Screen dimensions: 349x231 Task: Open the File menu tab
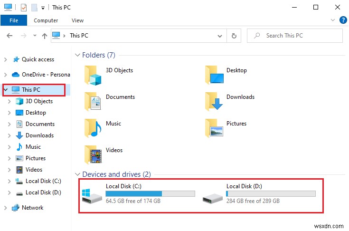(x=14, y=20)
